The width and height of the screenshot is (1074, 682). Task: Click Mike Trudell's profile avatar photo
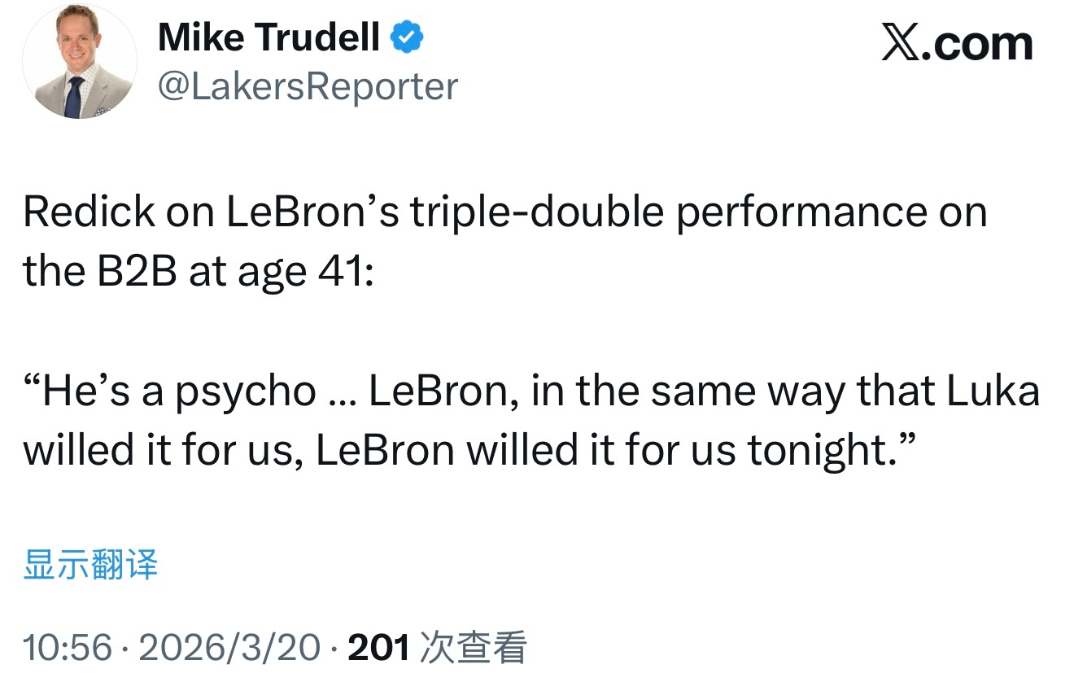(x=80, y=62)
